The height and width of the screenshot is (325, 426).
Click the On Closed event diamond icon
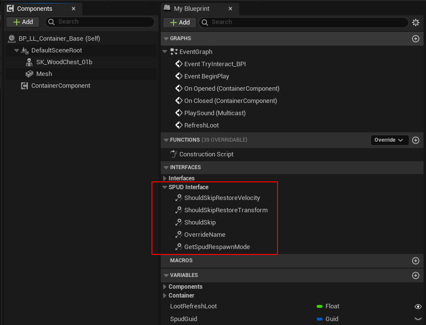point(179,100)
